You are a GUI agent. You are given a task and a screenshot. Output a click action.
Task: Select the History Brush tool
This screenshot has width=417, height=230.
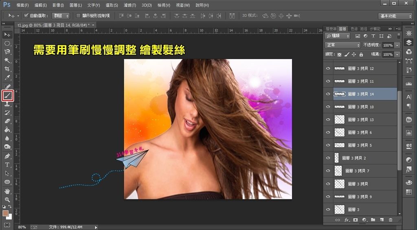pyautogui.click(x=7, y=112)
